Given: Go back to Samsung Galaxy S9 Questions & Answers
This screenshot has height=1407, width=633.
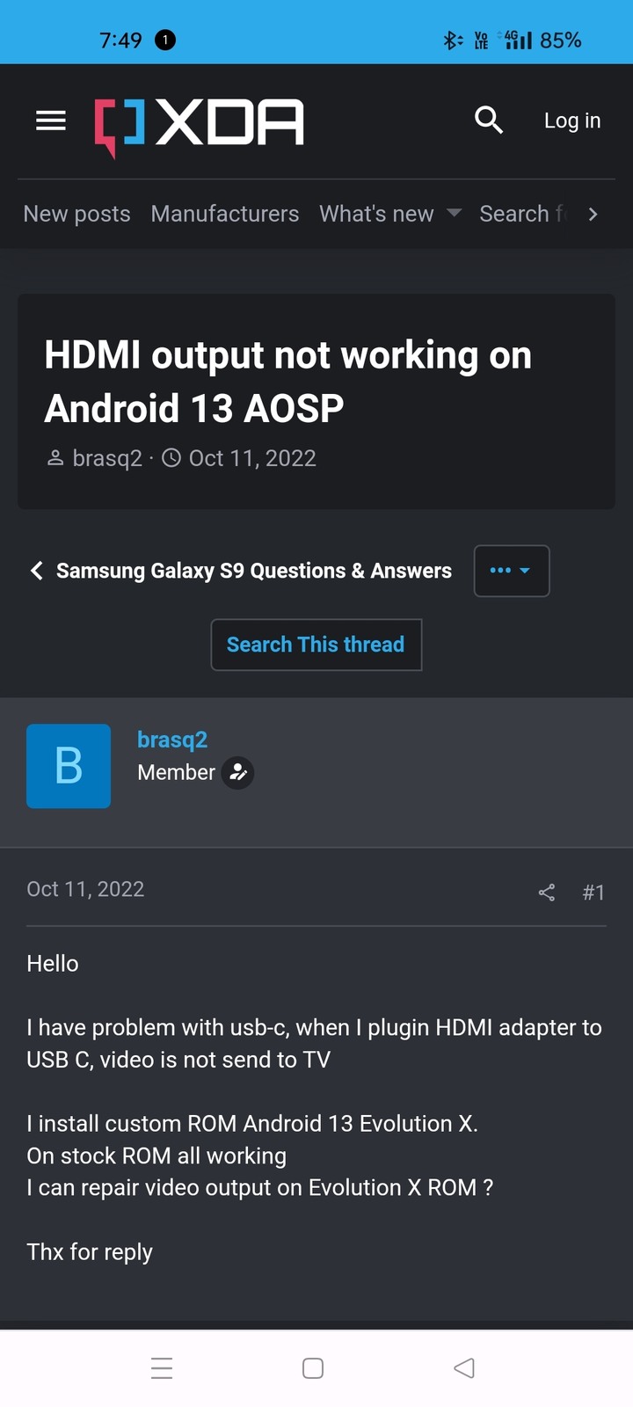Looking at the screenshot, I should [x=254, y=571].
